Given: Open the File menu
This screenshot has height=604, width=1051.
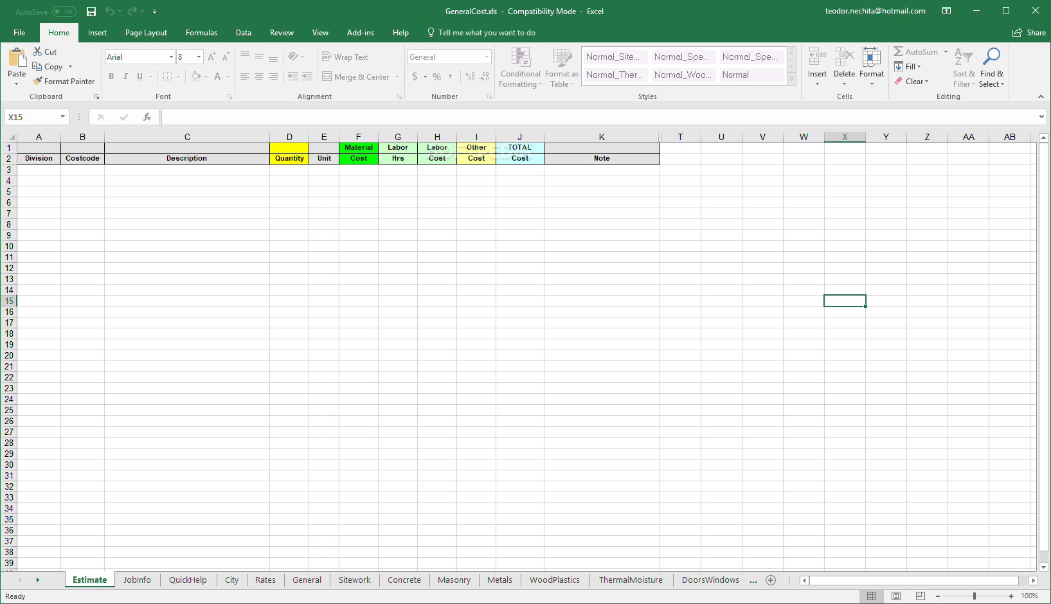Looking at the screenshot, I should pos(19,33).
